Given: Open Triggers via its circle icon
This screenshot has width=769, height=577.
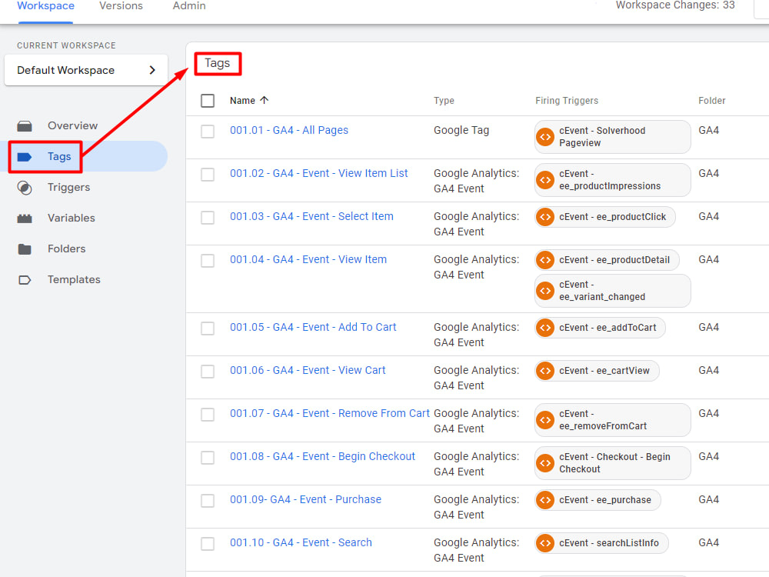Looking at the screenshot, I should point(25,188).
